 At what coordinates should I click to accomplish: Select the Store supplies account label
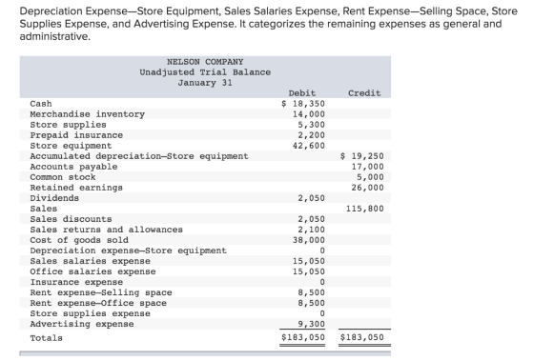click(x=68, y=125)
